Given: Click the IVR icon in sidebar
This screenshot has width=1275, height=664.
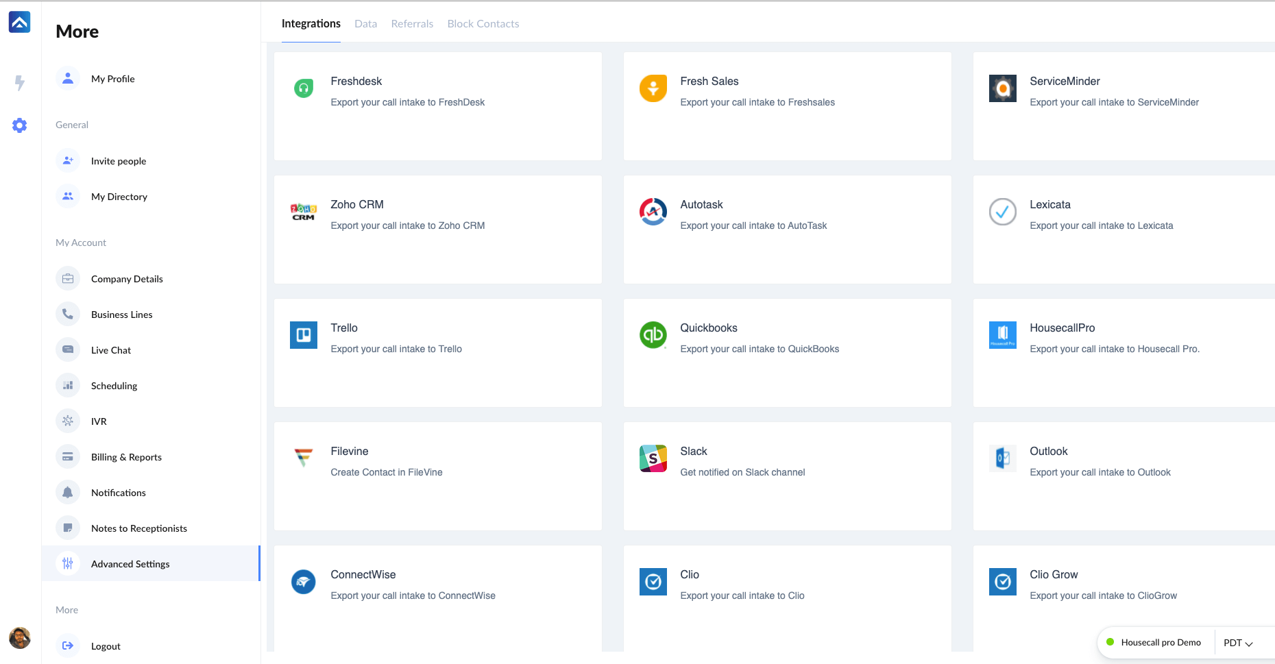Looking at the screenshot, I should (68, 421).
